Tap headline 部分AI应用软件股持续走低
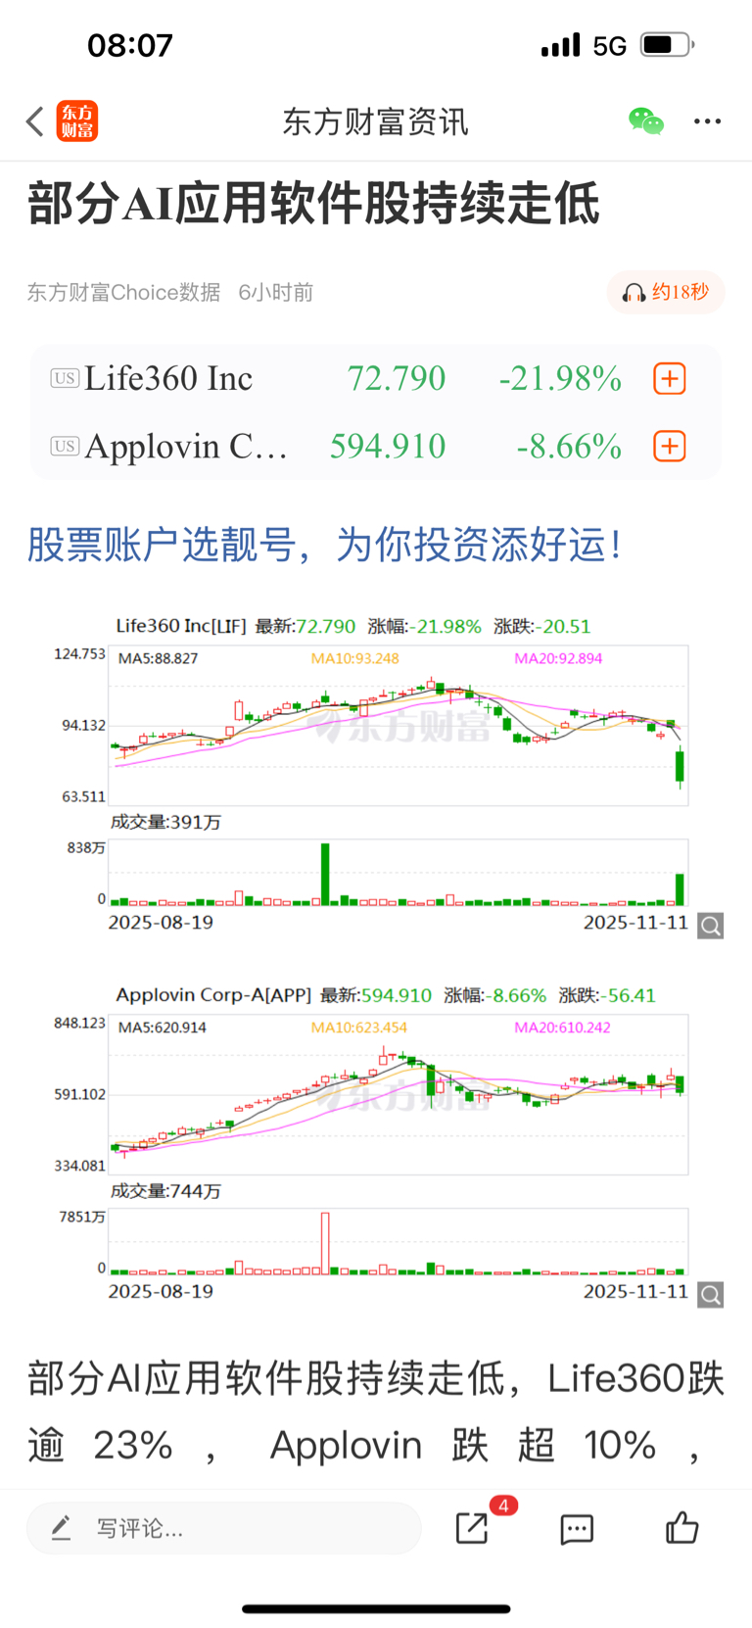The height and width of the screenshot is (1628, 752). point(313,204)
